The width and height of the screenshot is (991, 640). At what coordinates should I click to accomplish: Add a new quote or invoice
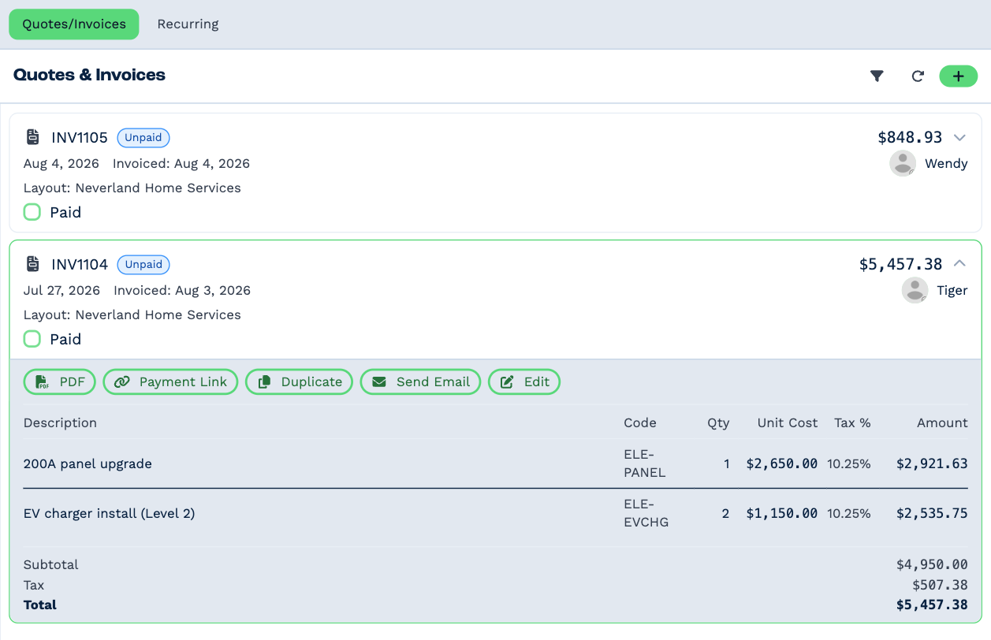point(959,76)
